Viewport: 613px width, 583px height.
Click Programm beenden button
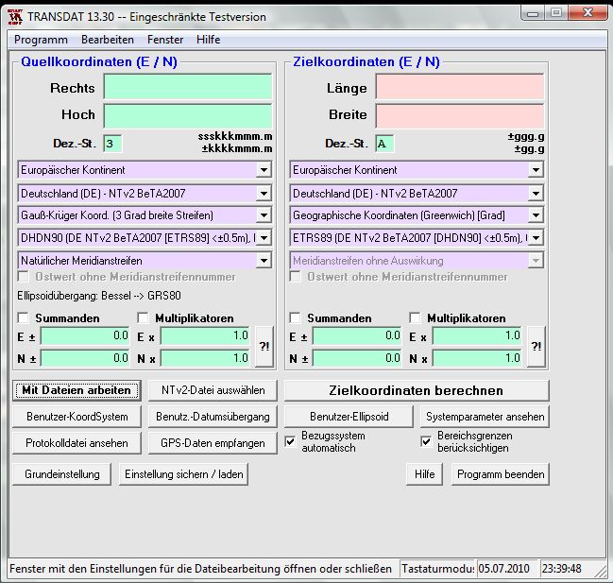coord(501,474)
